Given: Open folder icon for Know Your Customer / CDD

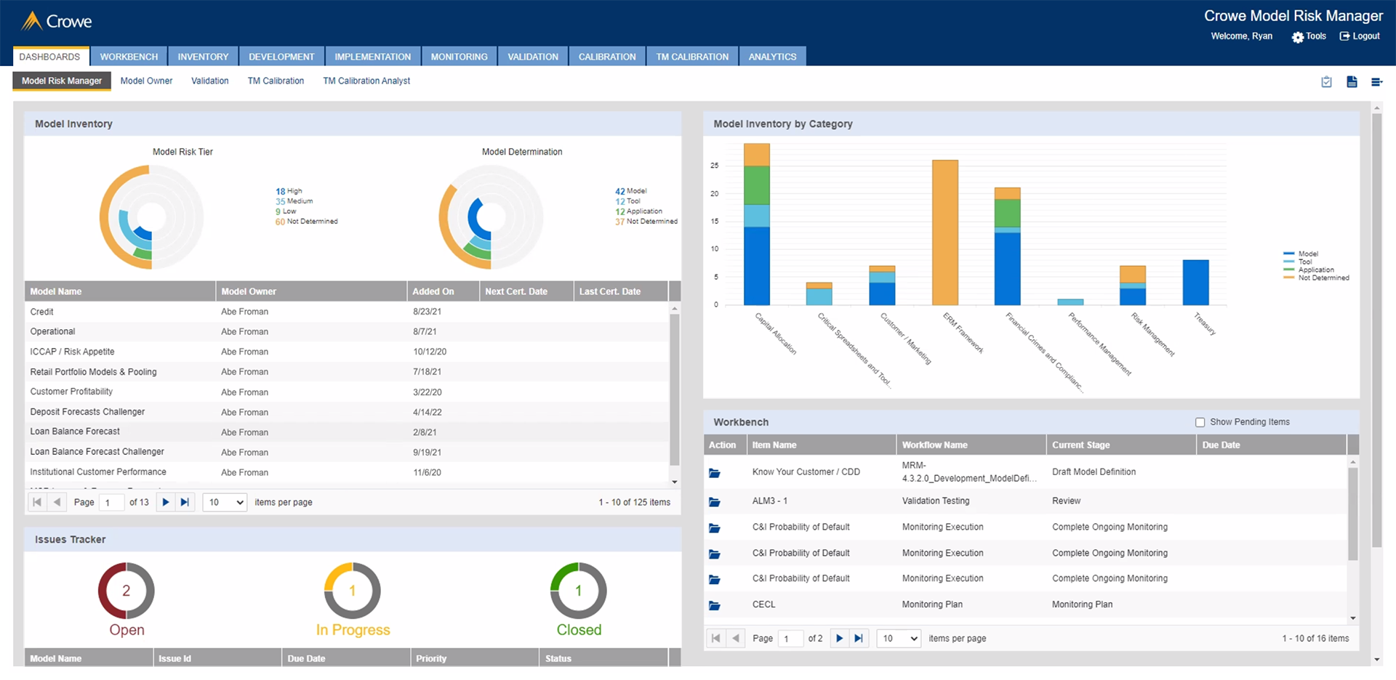Looking at the screenshot, I should pyautogui.click(x=715, y=473).
